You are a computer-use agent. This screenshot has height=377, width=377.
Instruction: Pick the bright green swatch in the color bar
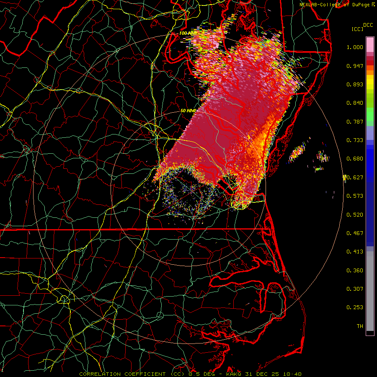370,114
